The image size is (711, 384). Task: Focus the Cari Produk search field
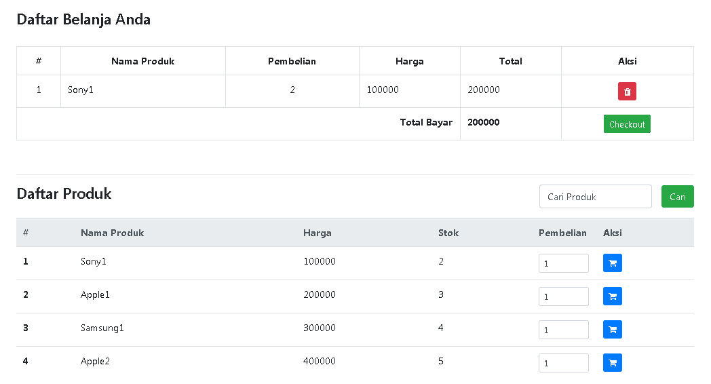point(596,196)
